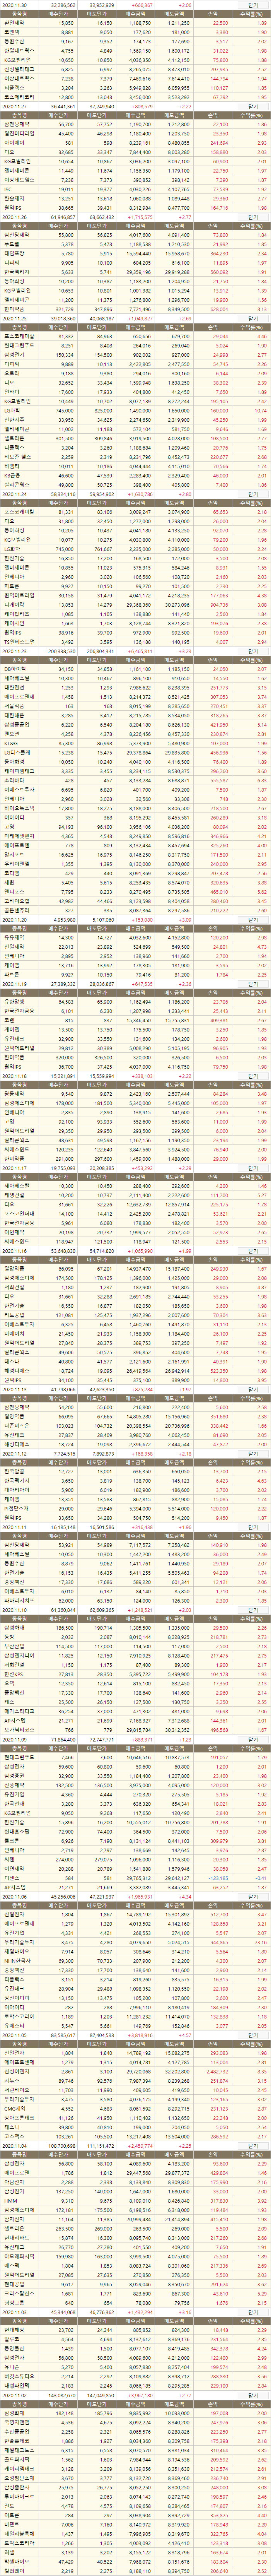Screen dimensions: 271x2576
Task: Click the 32,952,929 total sell amount
Action: point(103,5)
